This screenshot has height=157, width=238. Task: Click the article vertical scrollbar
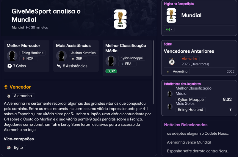(153, 72)
